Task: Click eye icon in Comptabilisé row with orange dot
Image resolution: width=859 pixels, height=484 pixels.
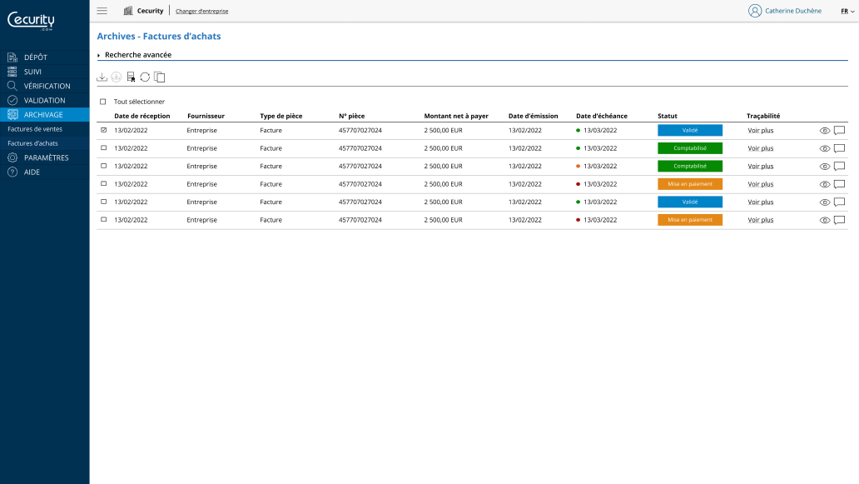Action: tap(825, 166)
